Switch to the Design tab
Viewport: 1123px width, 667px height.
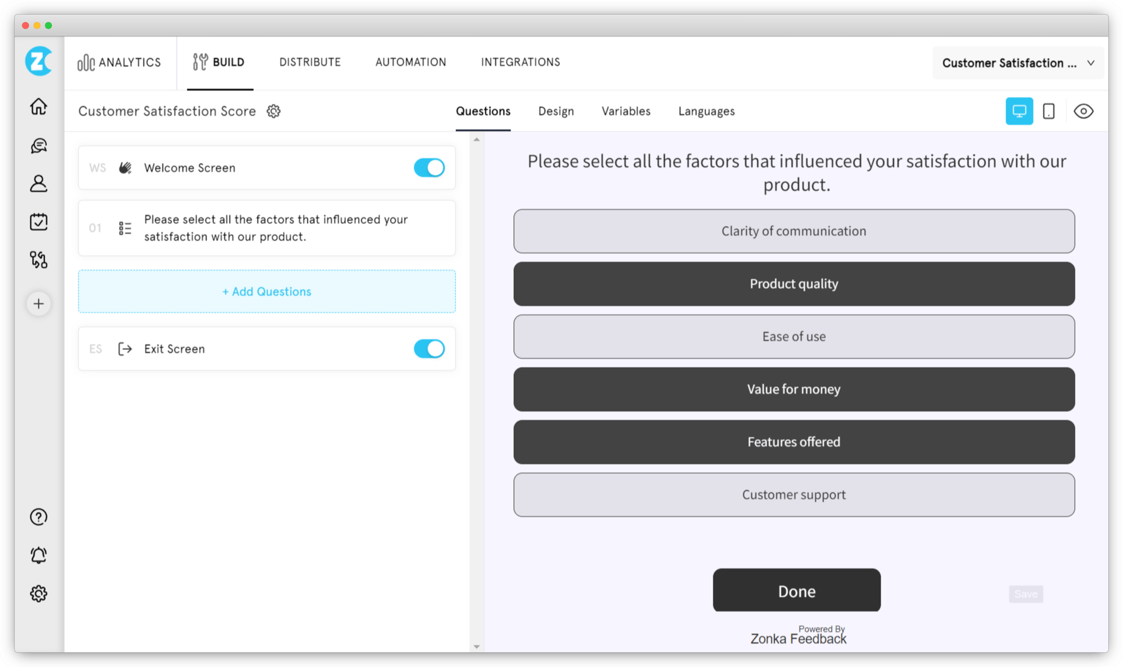[555, 111]
